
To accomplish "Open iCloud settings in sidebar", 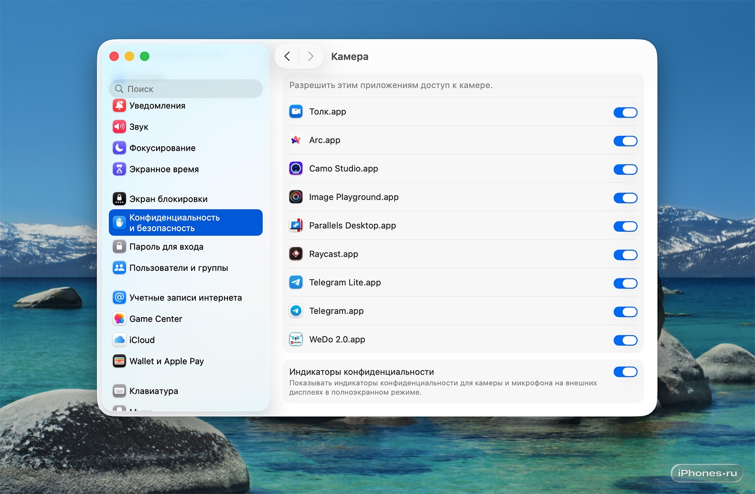I will [186, 340].
